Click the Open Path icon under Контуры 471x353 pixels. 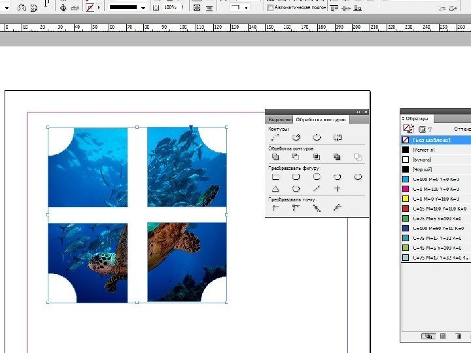[296, 137]
